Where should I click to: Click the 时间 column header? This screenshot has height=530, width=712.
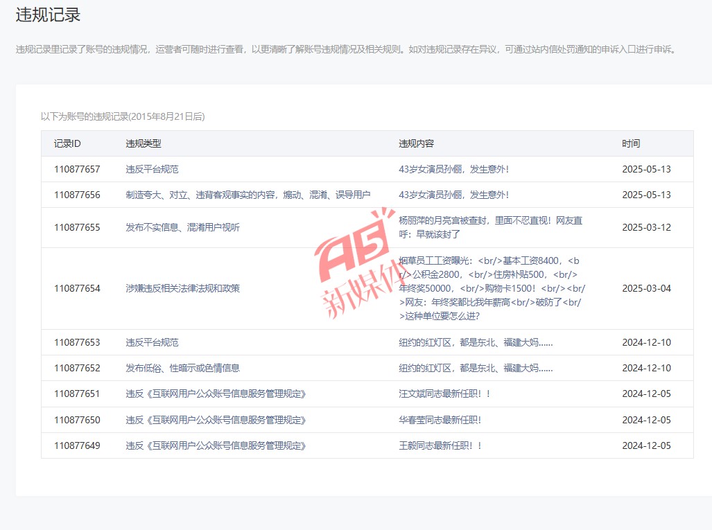[631, 143]
